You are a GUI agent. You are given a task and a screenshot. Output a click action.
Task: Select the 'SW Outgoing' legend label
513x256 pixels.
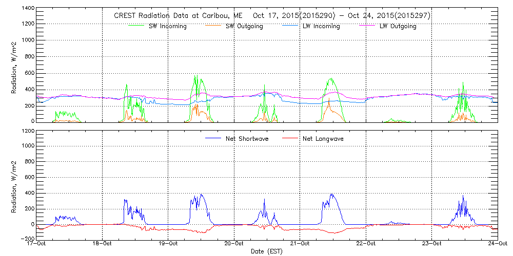244,27
